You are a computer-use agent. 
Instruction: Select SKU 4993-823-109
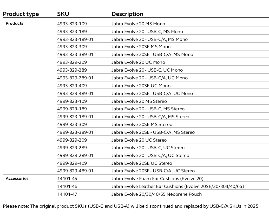coord(72,24)
